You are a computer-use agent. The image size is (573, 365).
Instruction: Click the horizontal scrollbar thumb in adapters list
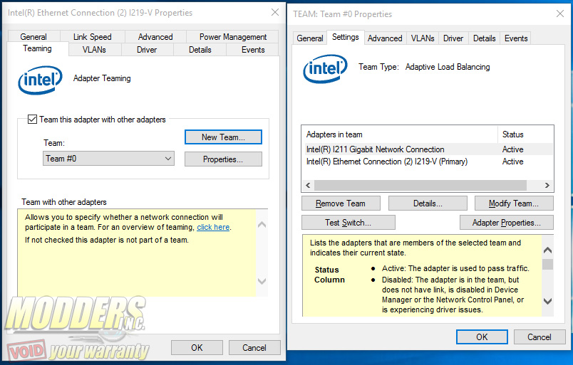[x=420, y=186]
